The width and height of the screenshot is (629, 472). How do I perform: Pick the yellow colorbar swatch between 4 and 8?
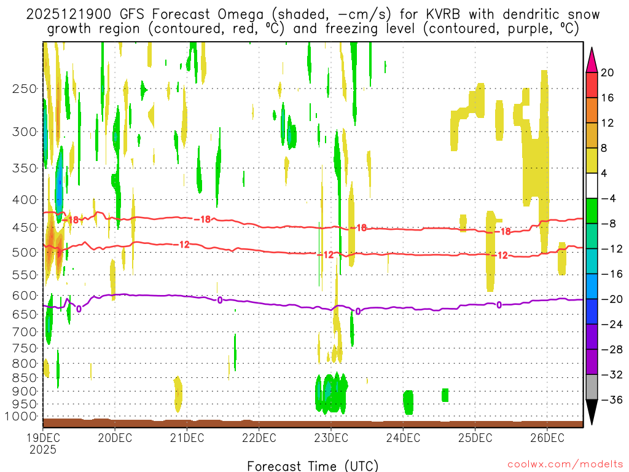pyautogui.click(x=592, y=160)
